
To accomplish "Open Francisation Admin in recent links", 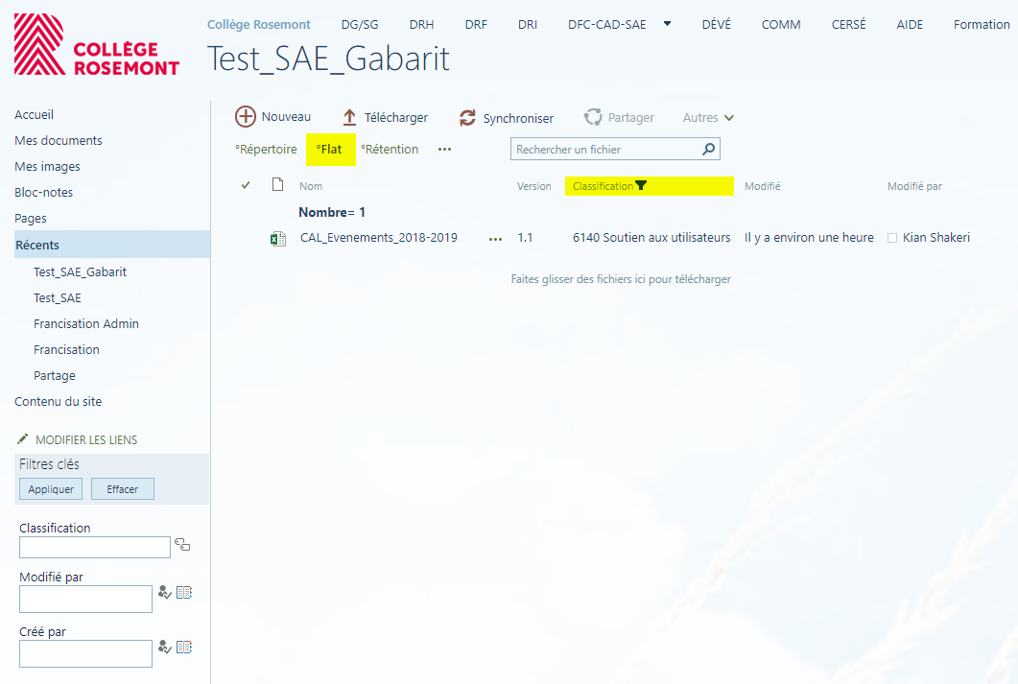I will [86, 324].
